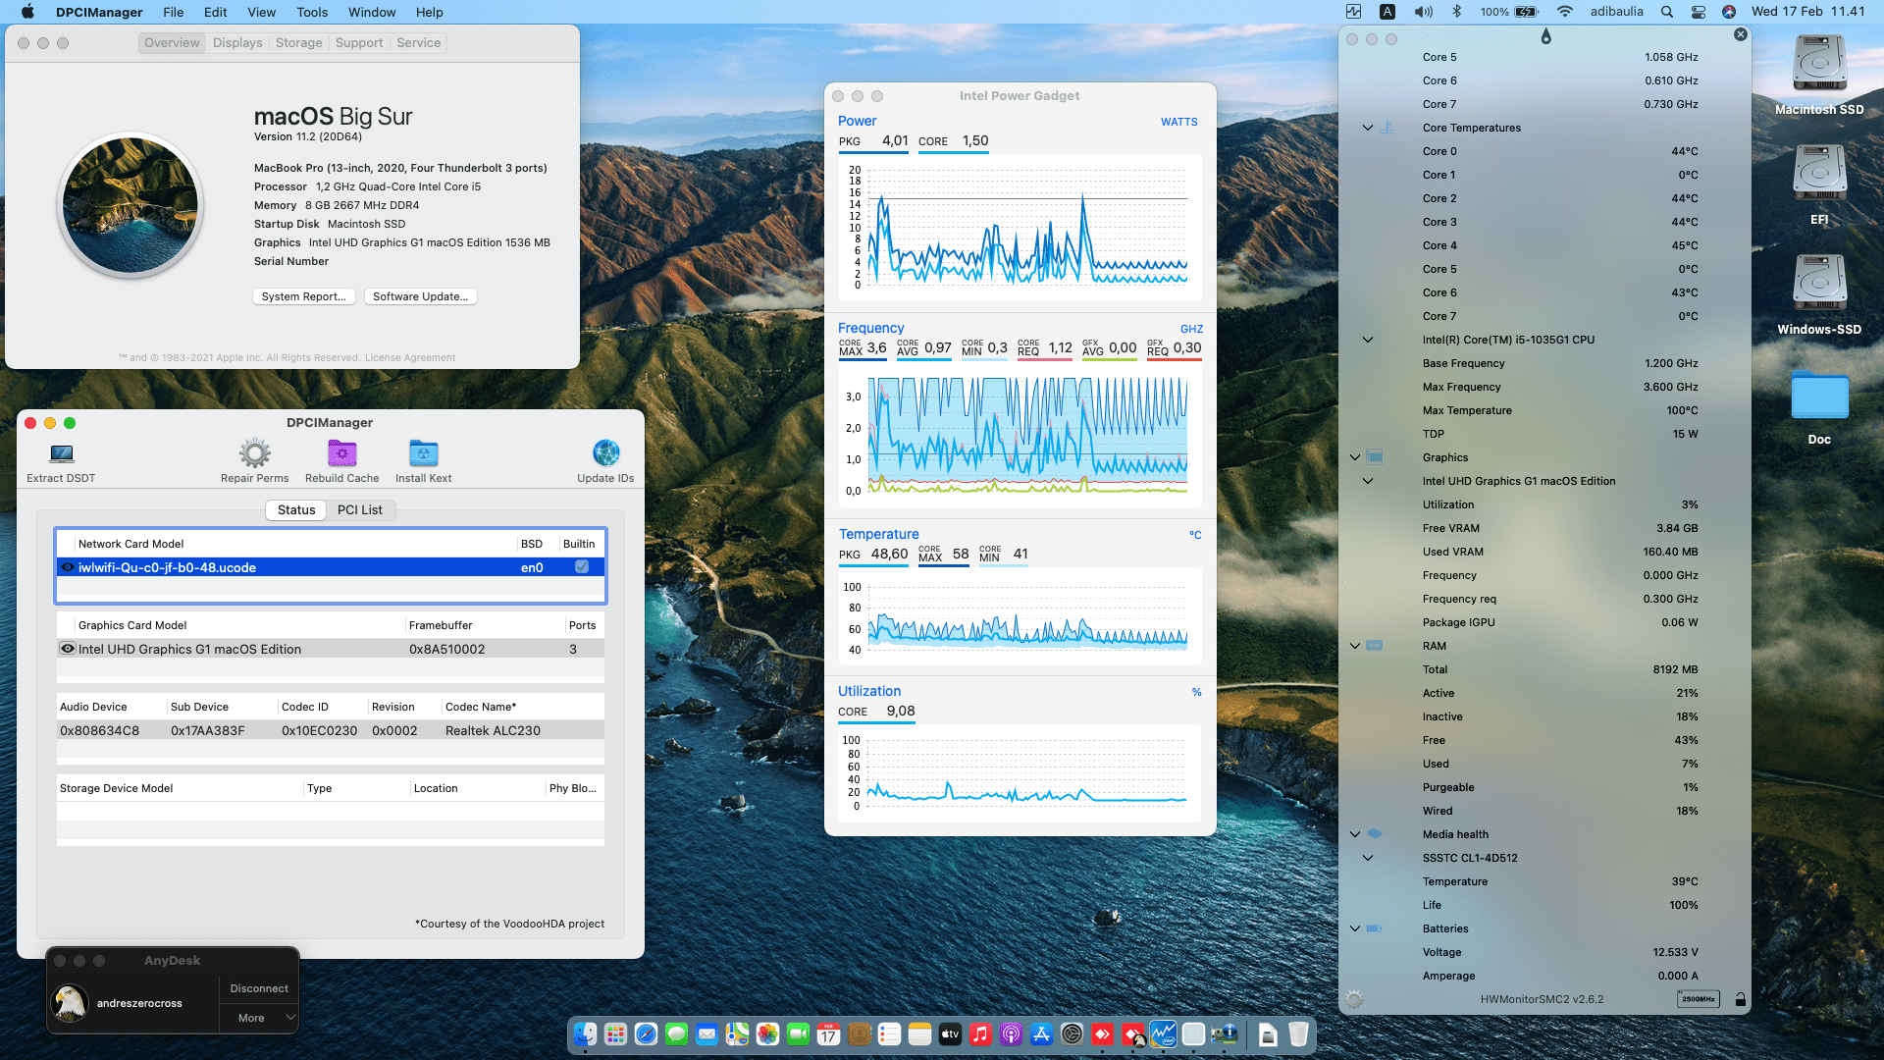The width and height of the screenshot is (1884, 1060).
Task: Click the andreszerocross avatar in AnyDesk
Action: 70,1003
